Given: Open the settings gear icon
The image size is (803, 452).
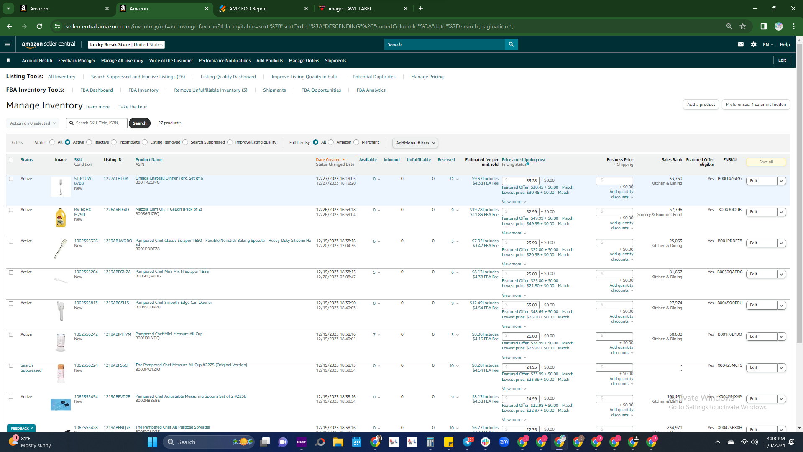Looking at the screenshot, I should (754, 44).
